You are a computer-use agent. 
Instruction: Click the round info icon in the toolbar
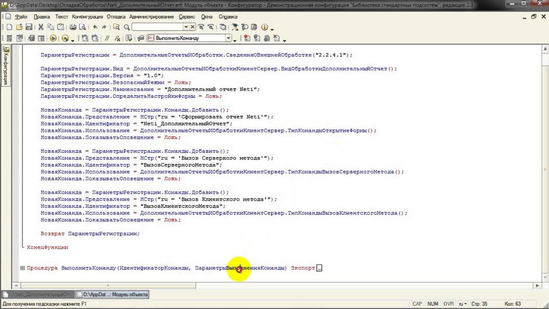tap(265, 27)
